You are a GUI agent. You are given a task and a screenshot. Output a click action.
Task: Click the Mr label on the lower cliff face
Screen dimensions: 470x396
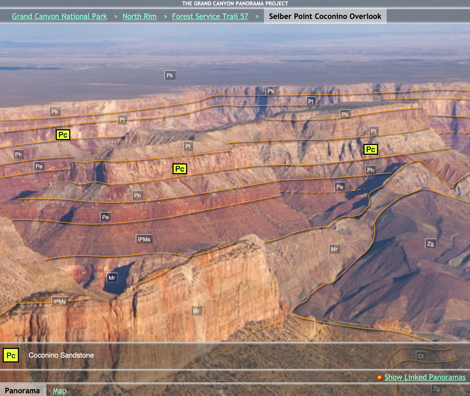tap(196, 311)
